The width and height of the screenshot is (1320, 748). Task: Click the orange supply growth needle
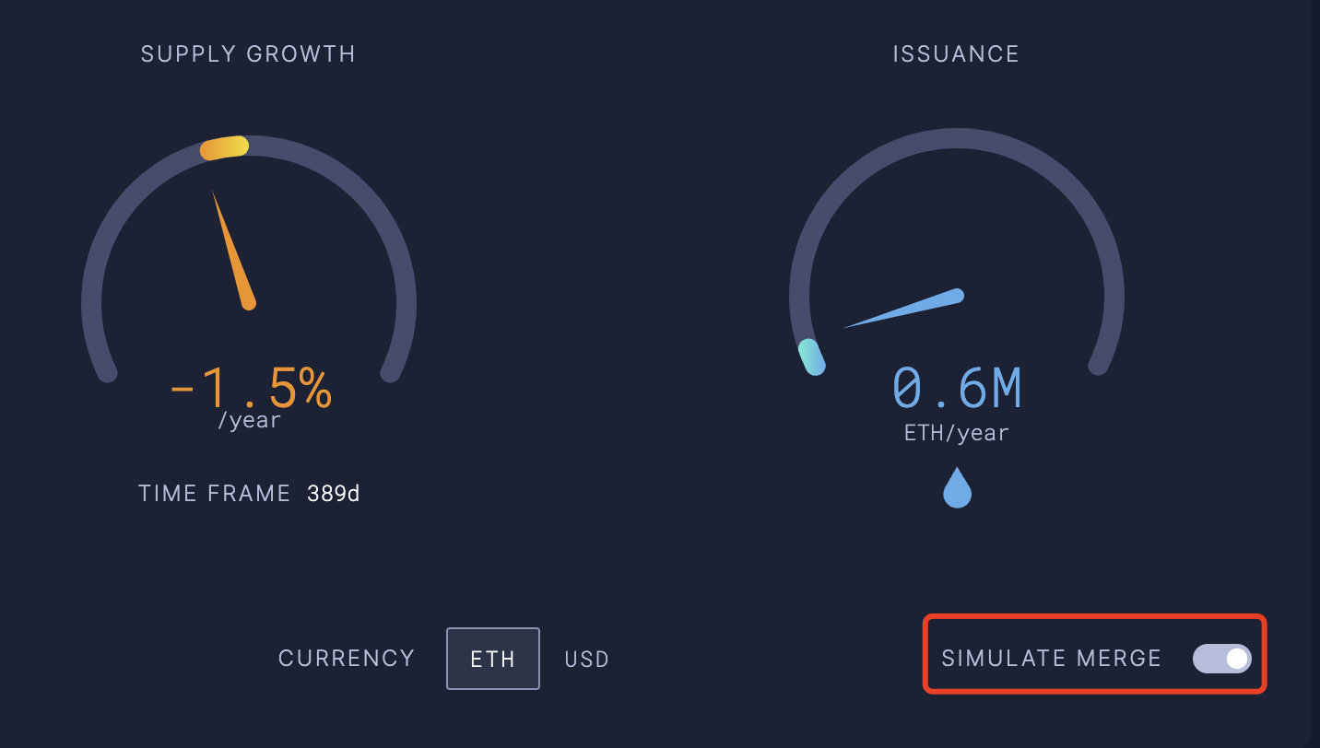[233, 250]
